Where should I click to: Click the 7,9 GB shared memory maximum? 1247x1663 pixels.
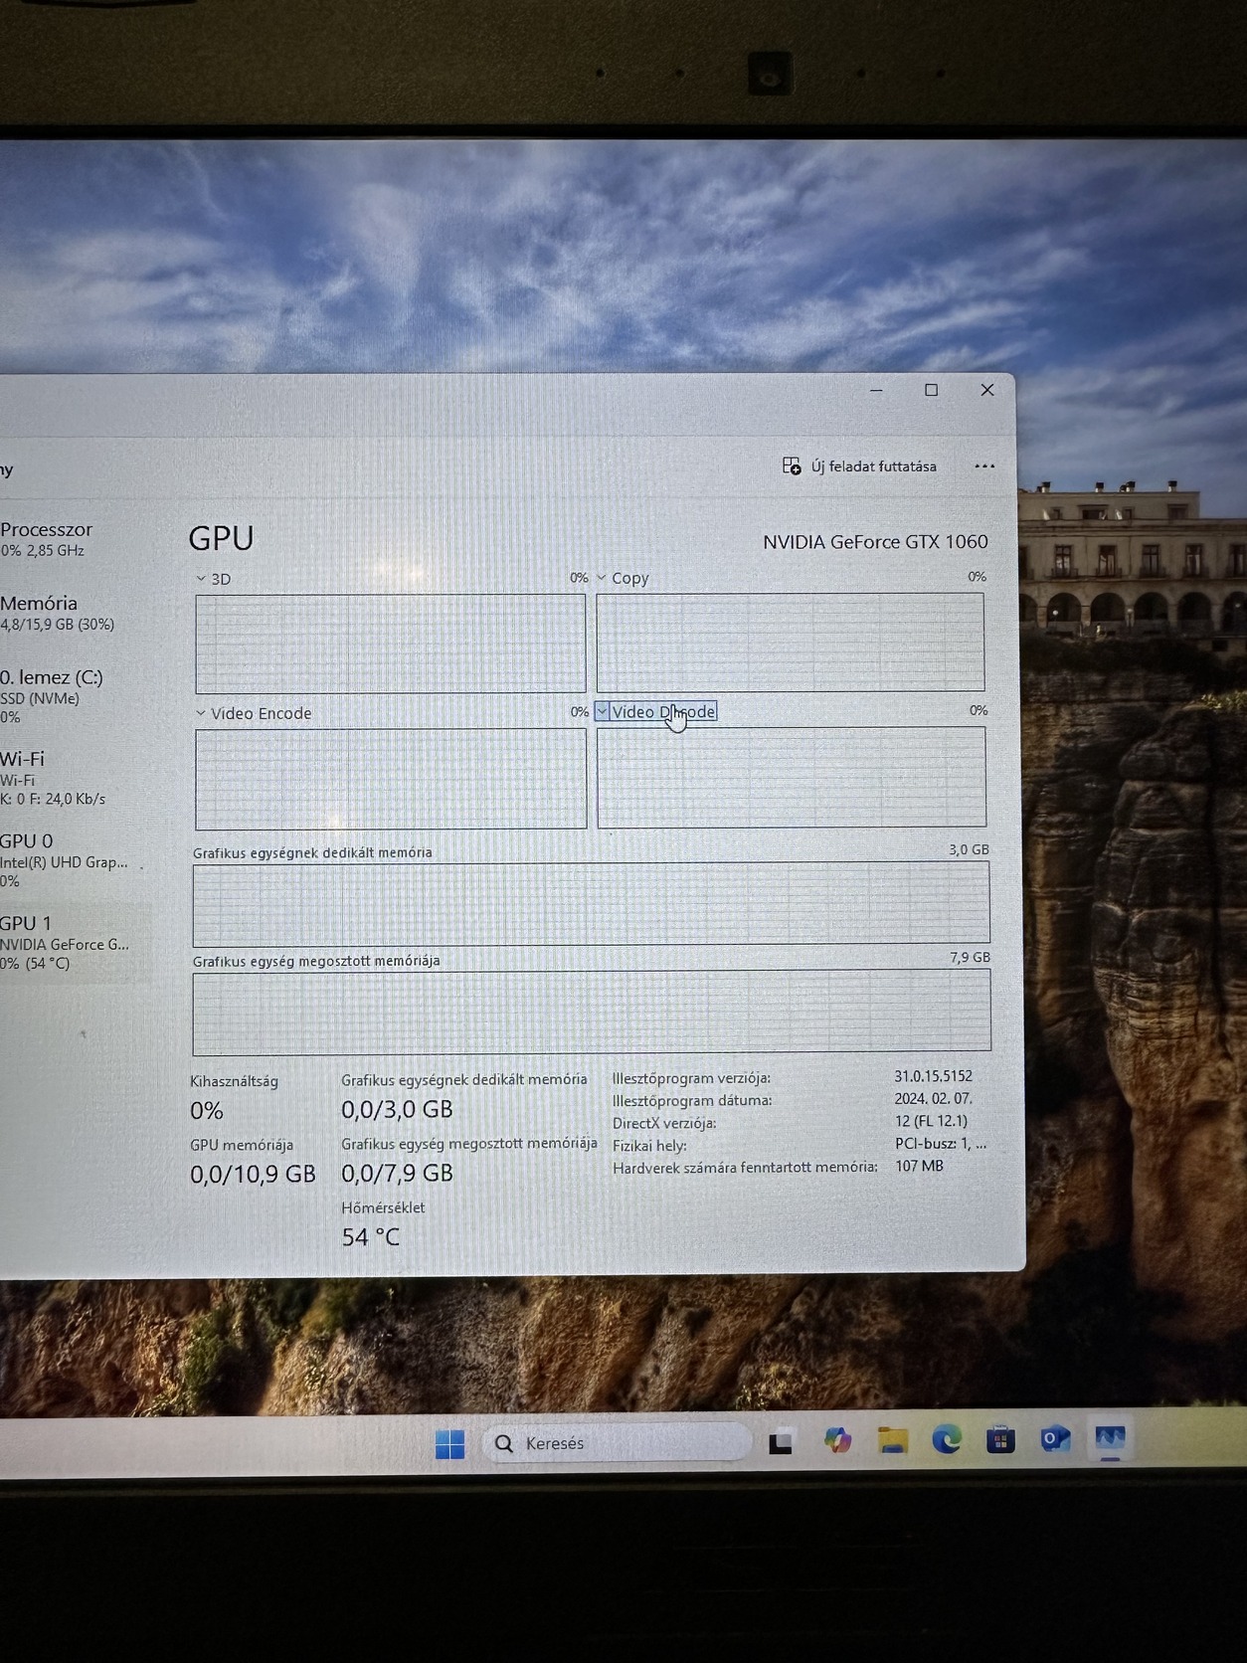tap(970, 958)
